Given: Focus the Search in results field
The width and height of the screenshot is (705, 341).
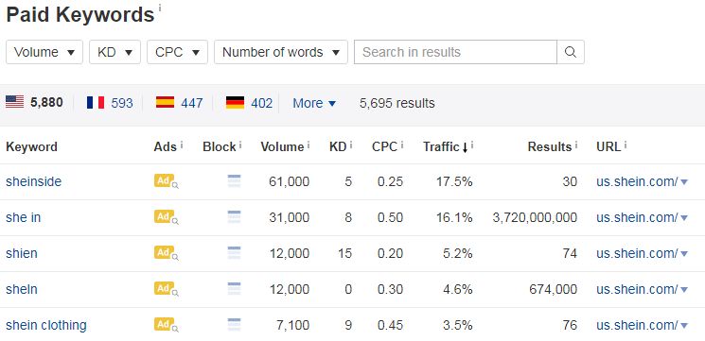Looking at the screenshot, I should (455, 52).
